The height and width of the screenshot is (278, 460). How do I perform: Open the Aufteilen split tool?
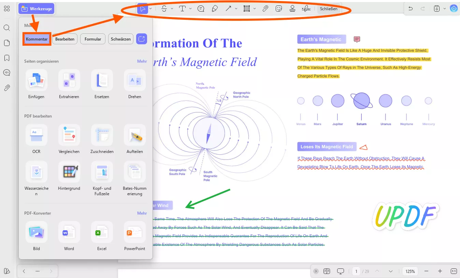[x=135, y=139]
